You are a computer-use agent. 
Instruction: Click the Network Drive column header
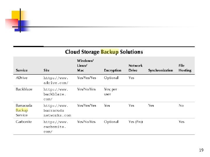click(136, 68)
